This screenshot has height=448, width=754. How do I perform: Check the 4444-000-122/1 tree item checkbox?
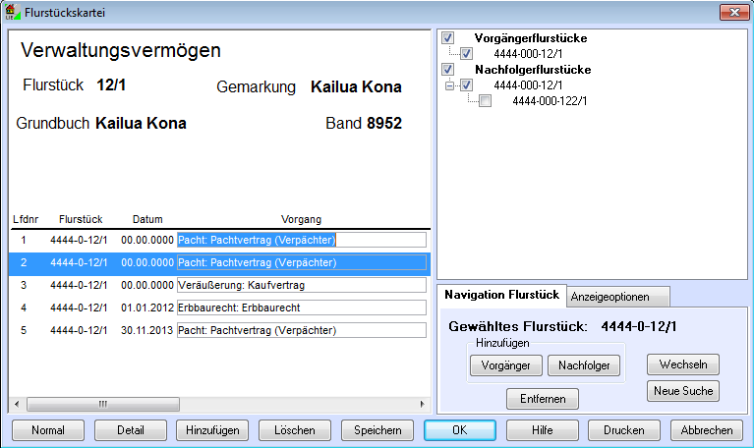click(x=485, y=101)
